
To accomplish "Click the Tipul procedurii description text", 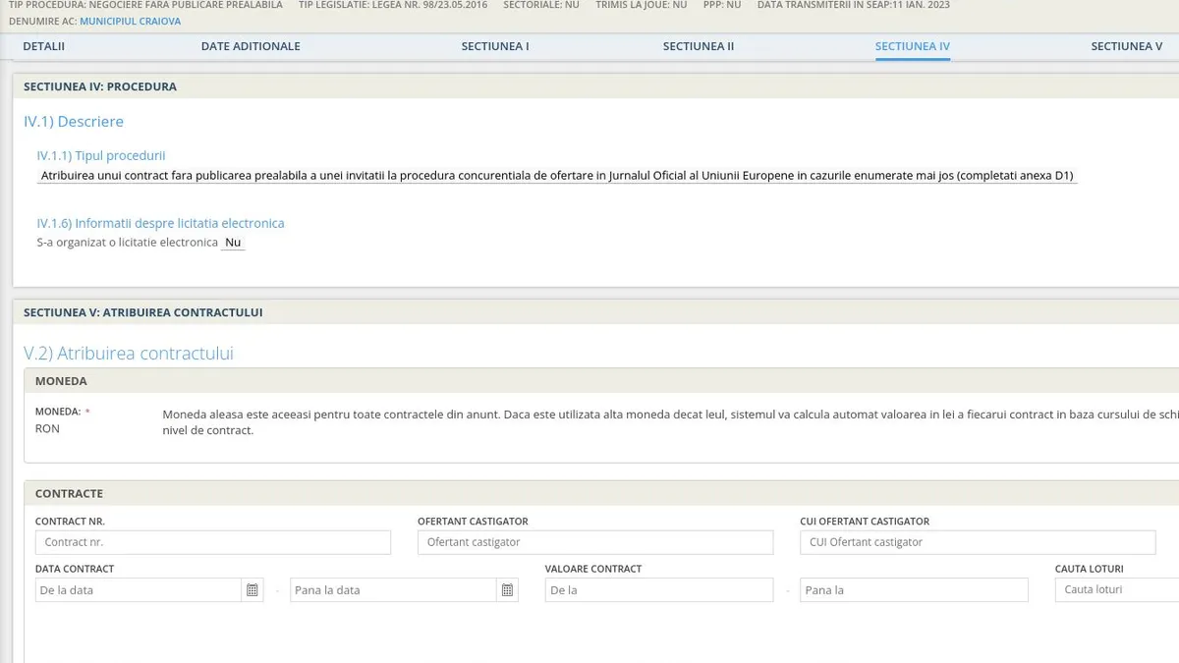I will 557,176.
